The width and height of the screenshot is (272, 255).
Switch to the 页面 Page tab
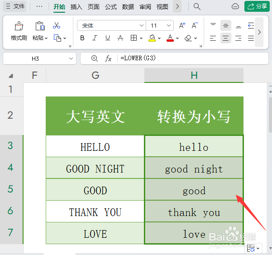pyautogui.click(x=94, y=7)
